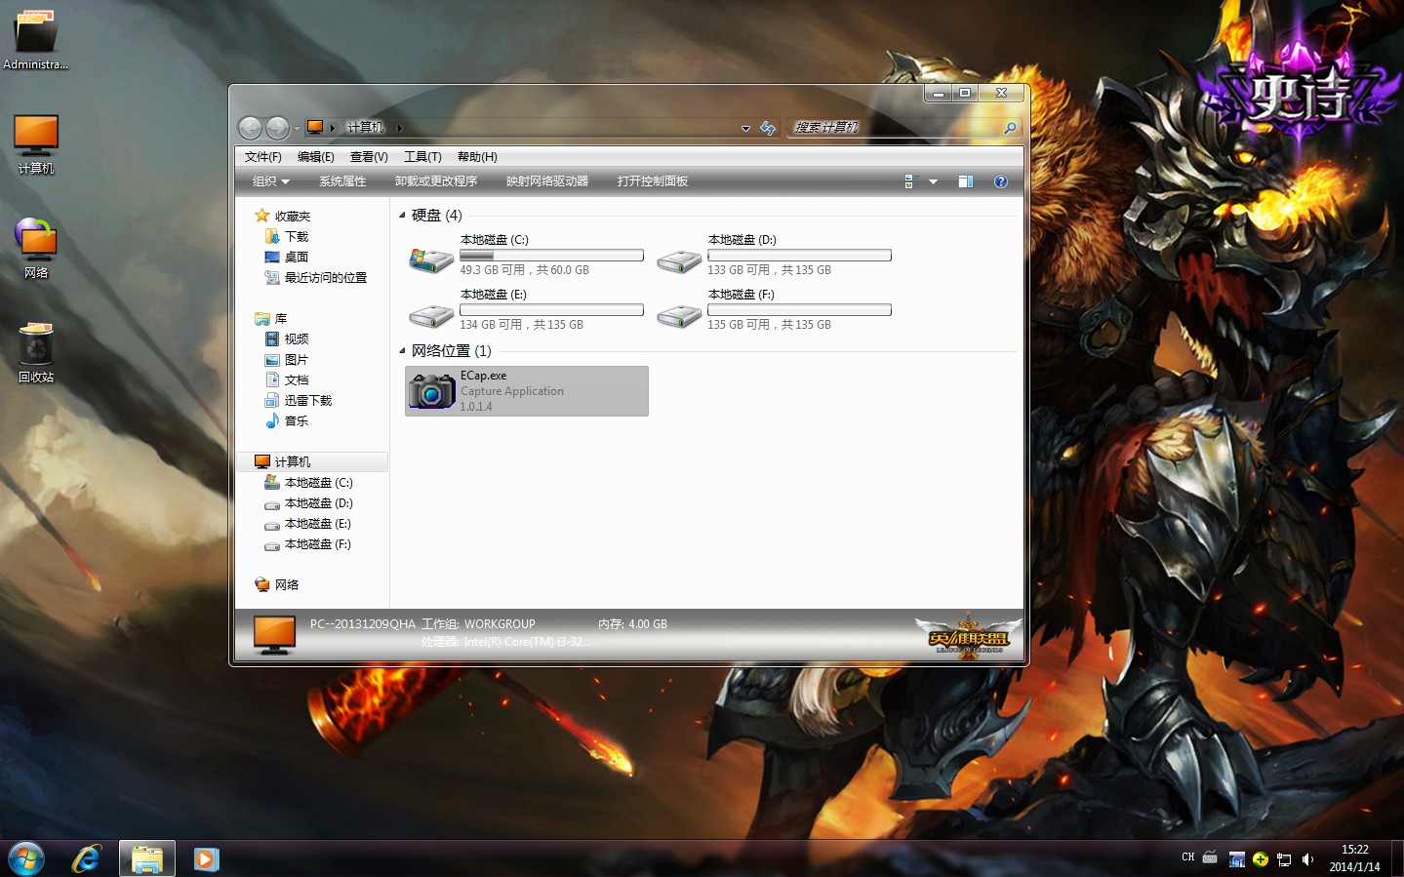Viewport: 1404px width, 877px height.
Task: Click the D: drive usage bar
Action: click(799, 256)
